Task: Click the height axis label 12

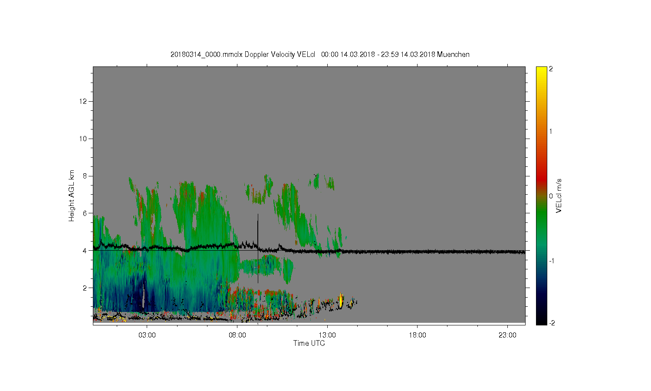Action: tap(84, 101)
